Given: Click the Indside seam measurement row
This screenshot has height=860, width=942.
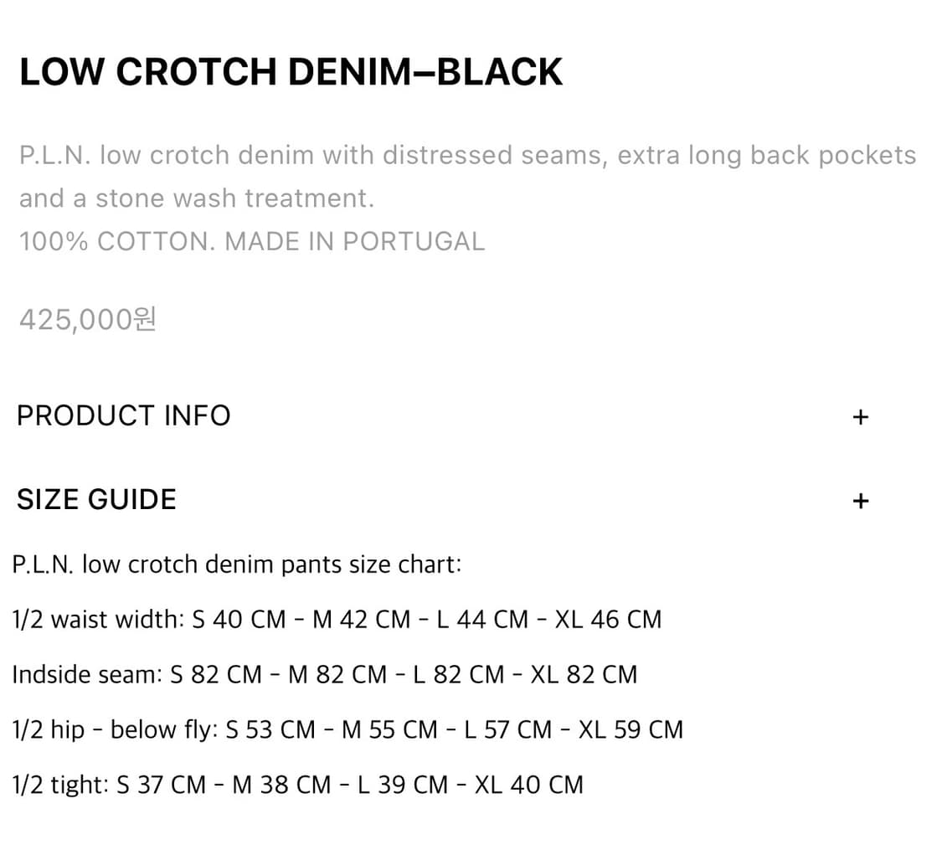Looking at the screenshot, I should [323, 674].
